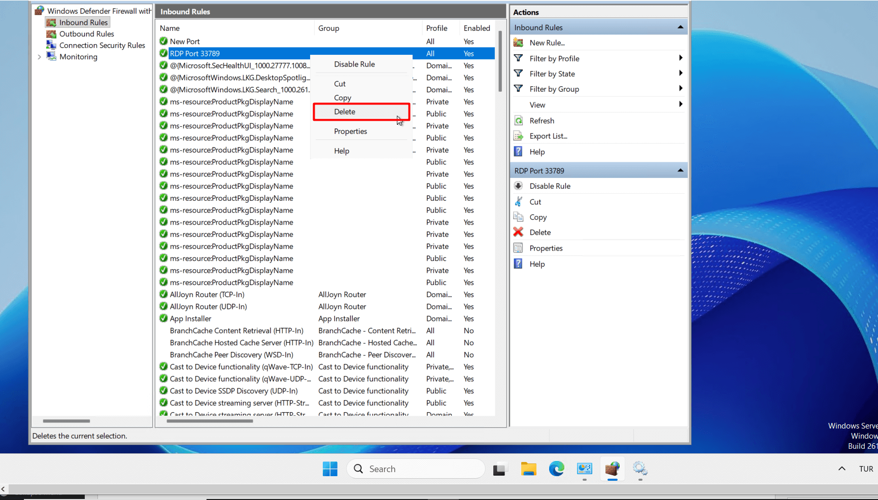This screenshot has width=878, height=500.
Task: Click the Properties icon in Actions pane
Action: point(518,248)
